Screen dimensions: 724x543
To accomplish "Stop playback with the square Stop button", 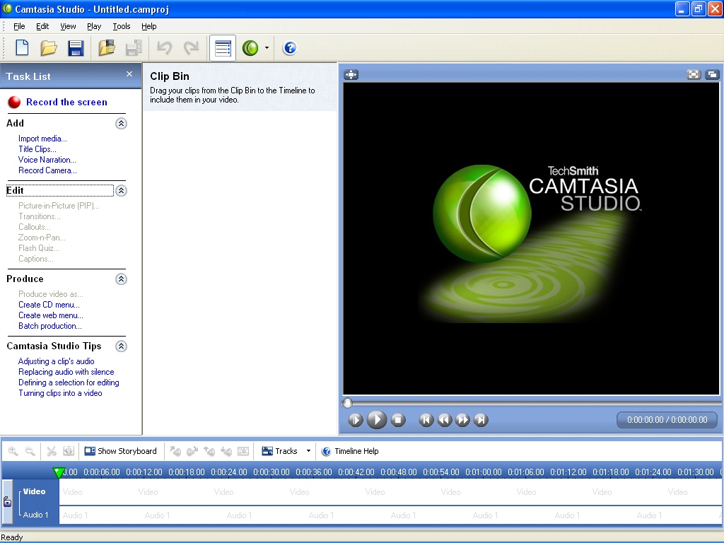I will (x=398, y=420).
